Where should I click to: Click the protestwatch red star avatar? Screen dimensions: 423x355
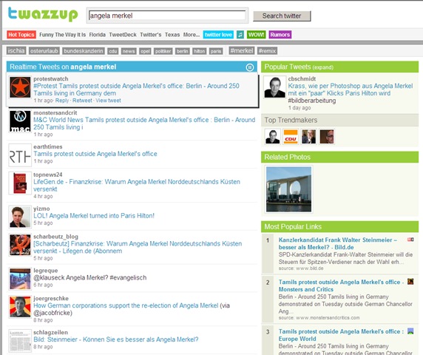click(20, 87)
